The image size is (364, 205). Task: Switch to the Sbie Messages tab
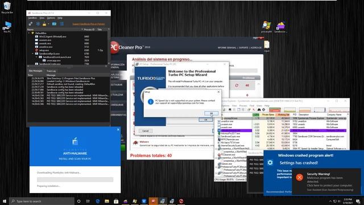35,71
